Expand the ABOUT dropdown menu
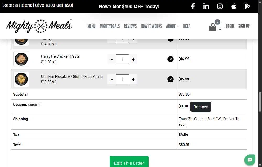Screen dimensions: 262x167 172,26
